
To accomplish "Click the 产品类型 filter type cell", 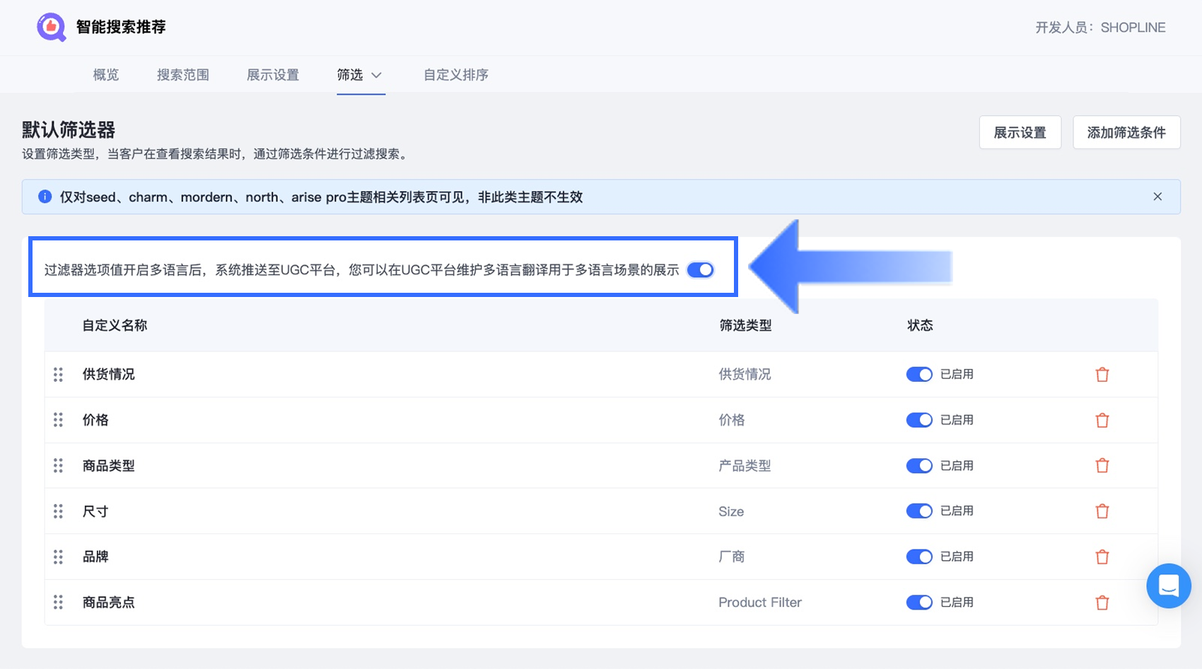I will 745,465.
